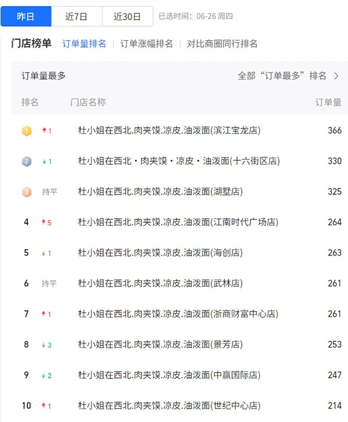The image size is (348, 422).
Task: Open the 滨江宝龙店 store entry
Action: 169,131
